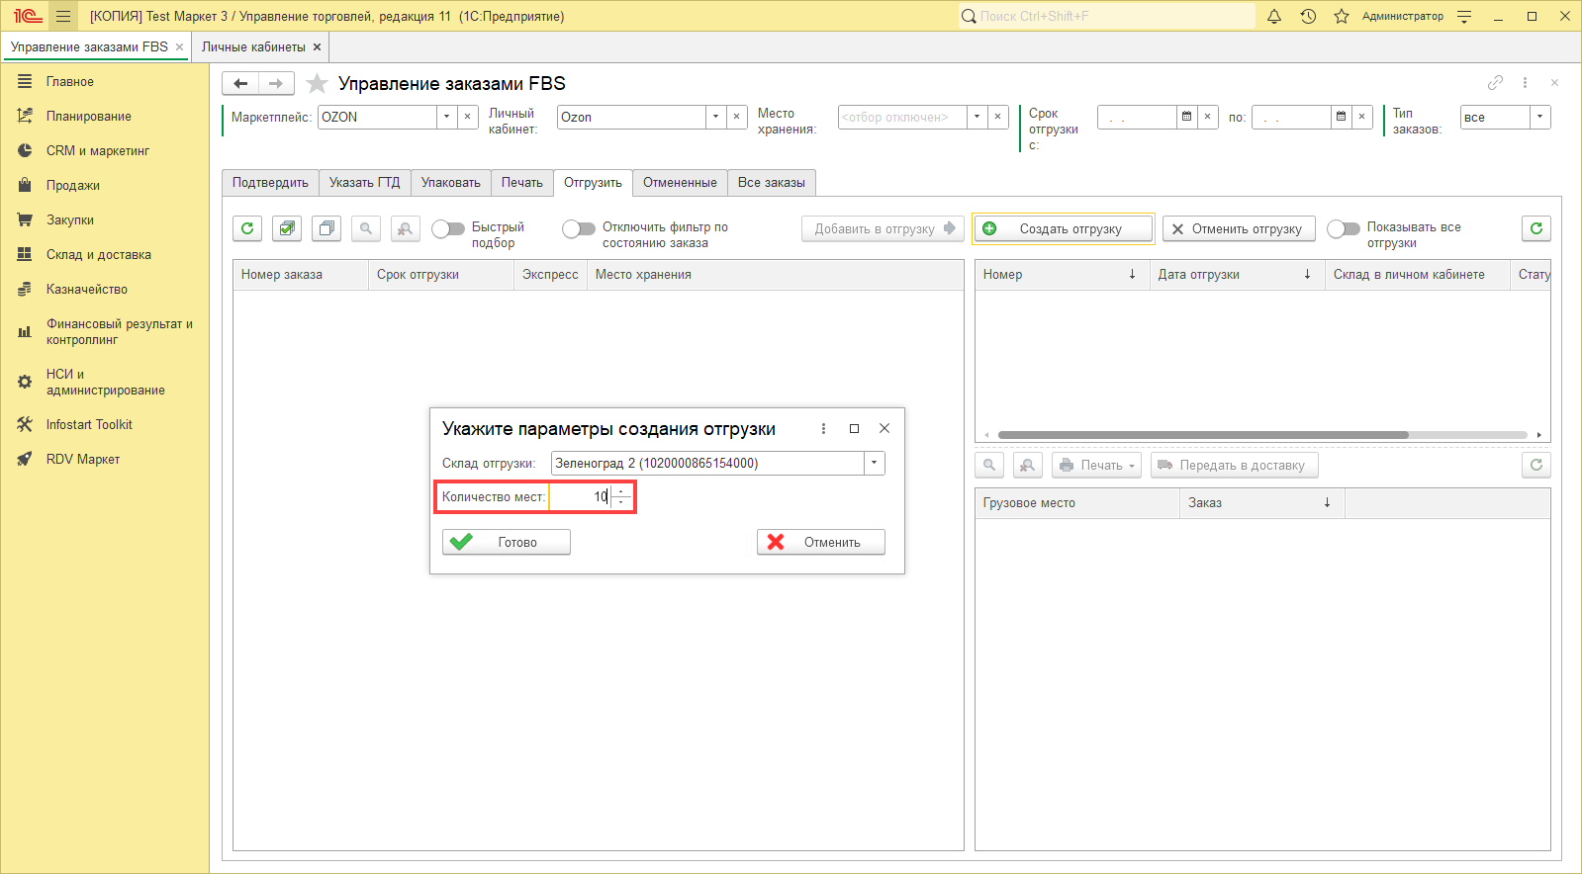
Task: Open the Маркетплейс dropdown list
Action: point(446,117)
